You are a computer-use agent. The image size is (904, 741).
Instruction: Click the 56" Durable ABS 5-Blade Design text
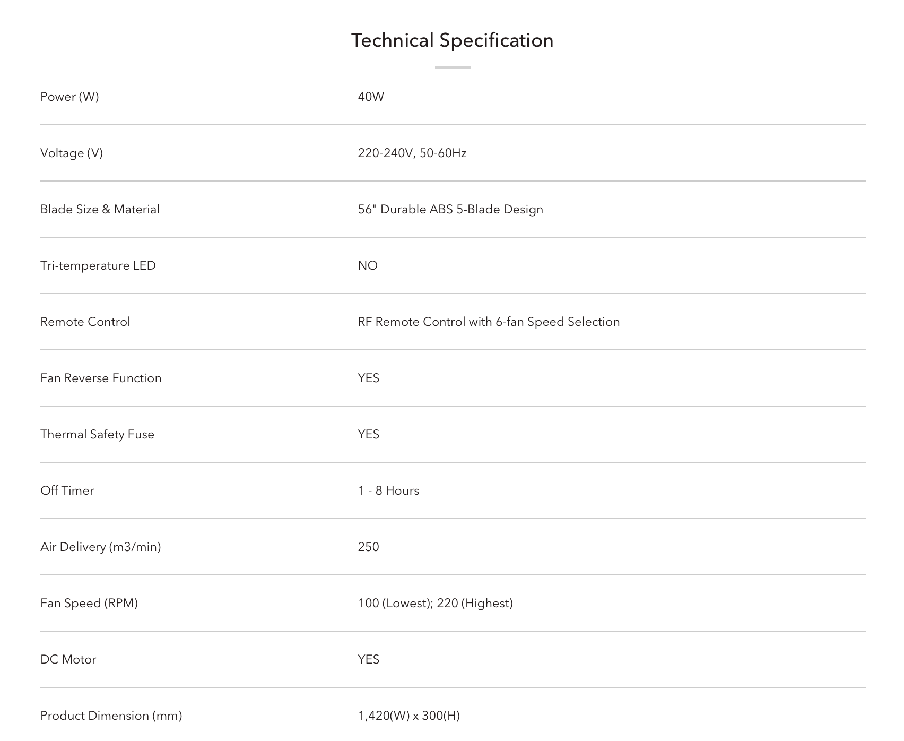pos(450,209)
